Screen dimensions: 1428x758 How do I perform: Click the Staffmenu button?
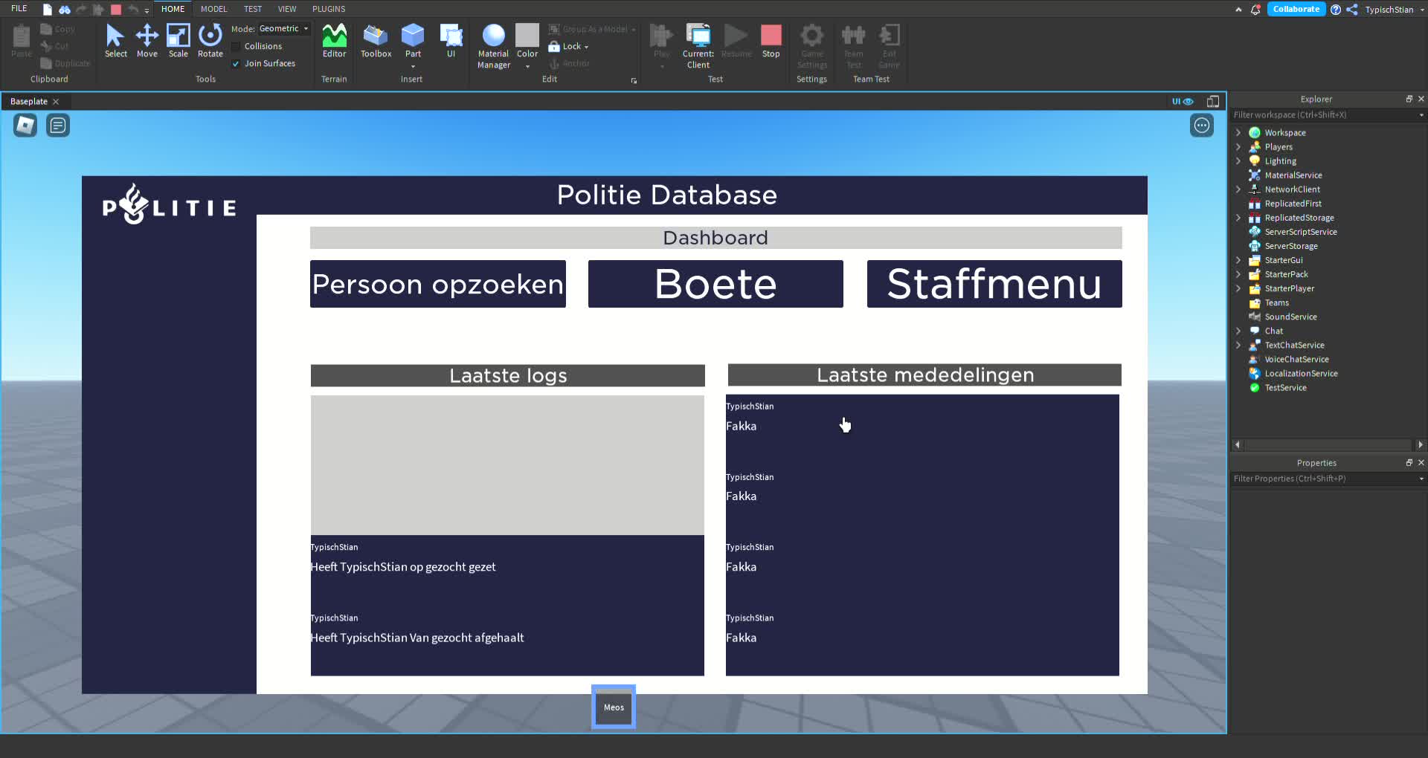tap(994, 284)
